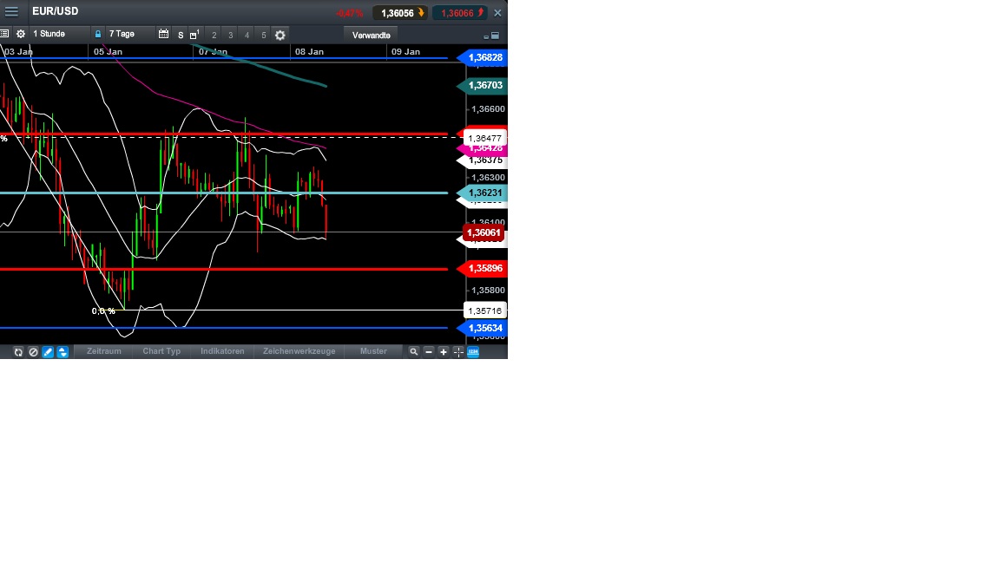This screenshot has height=562, width=1000.
Task: Click the save layout icon
Action: coord(191,35)
